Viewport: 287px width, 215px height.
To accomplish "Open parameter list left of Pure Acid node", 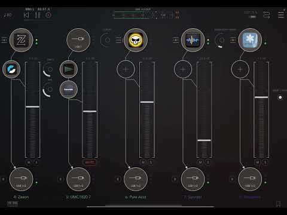I will click(x=118, y=40).
